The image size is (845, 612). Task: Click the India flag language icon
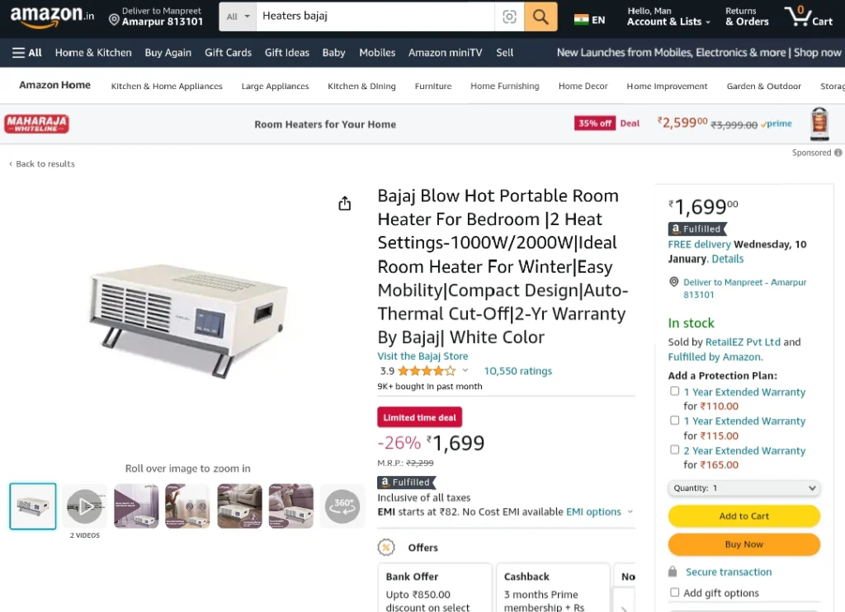582,20
